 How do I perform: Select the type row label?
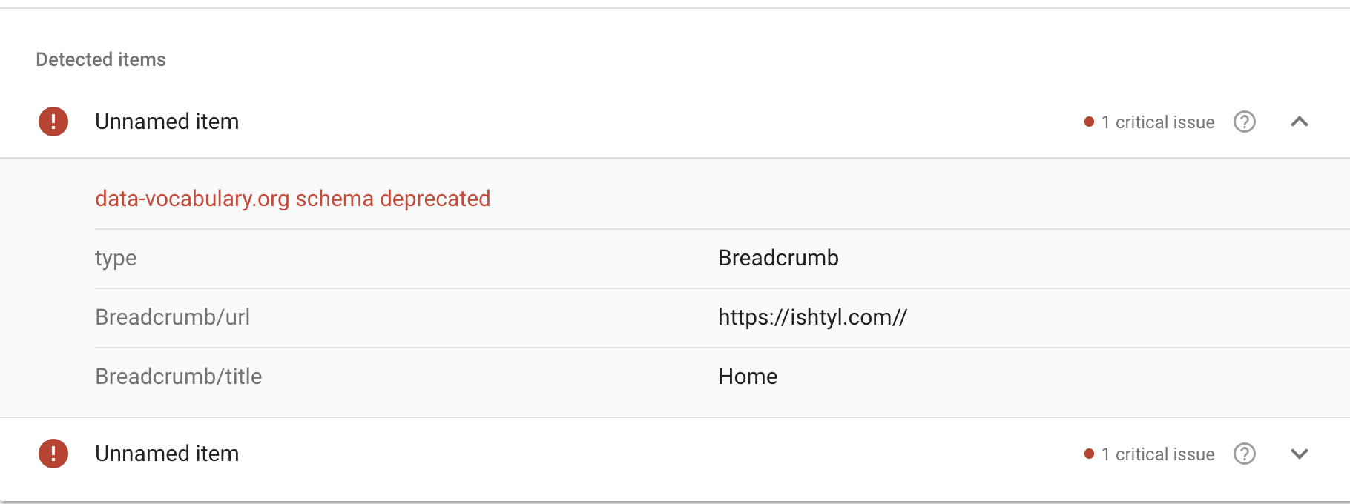[x=116, y=259]
